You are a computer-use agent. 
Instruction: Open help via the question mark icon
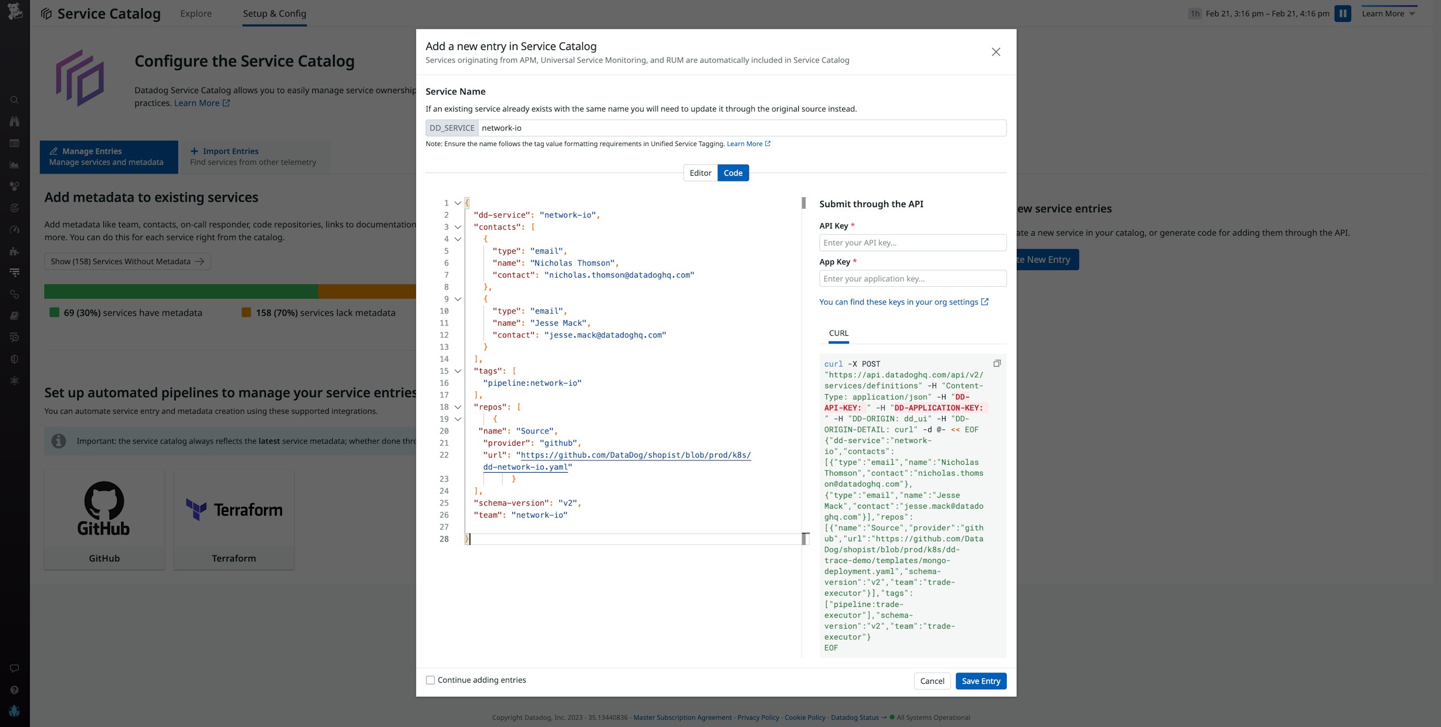14,689
